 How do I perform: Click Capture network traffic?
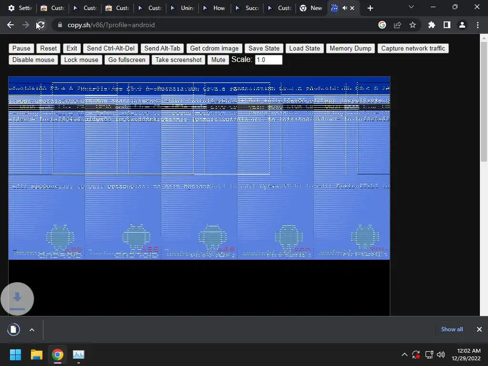pyautogui.click(x=413, y=48)
